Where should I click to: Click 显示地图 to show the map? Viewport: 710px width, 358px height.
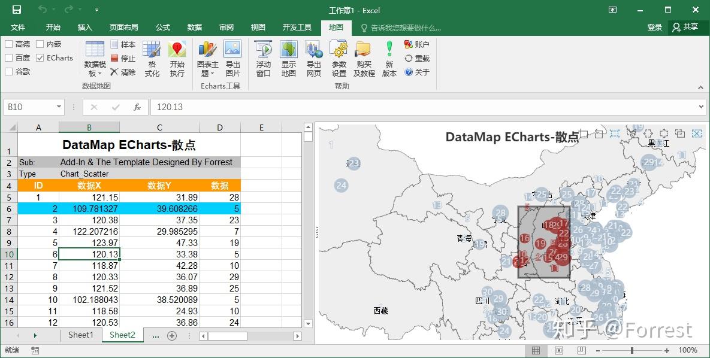pos(288,58)
